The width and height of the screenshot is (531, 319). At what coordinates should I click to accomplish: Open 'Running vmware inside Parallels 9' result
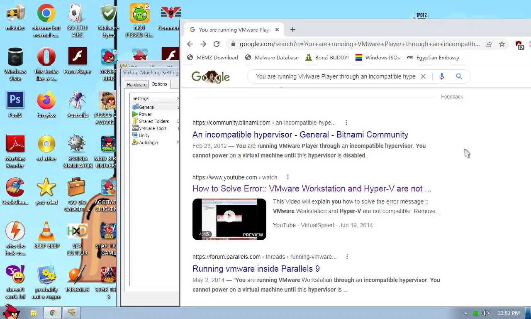pyautogui.click(x=256, y=269)
